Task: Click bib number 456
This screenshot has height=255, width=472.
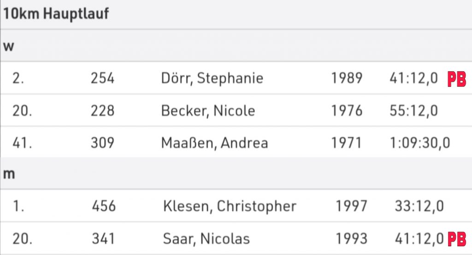Action: point(104,206)
